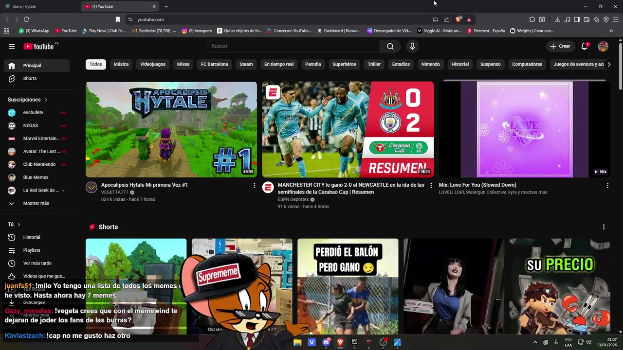Open the Manchester City Newcastle resumen thumbnail
The width and height of the screenshot is (623, 350).
(x=348, y=129)
